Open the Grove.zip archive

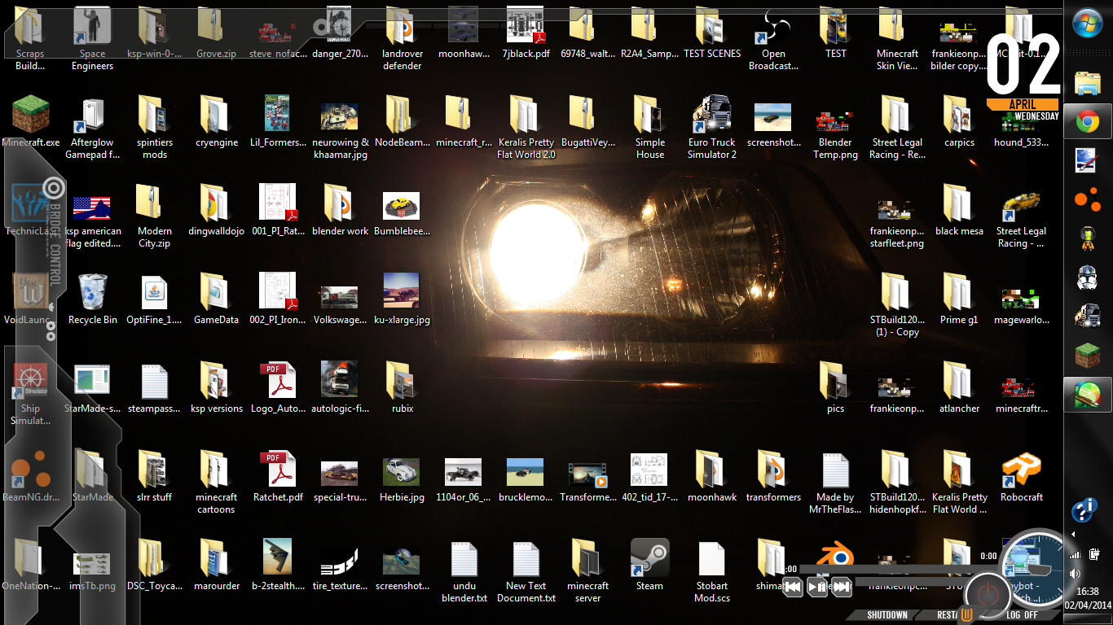(x=216, y=34)
